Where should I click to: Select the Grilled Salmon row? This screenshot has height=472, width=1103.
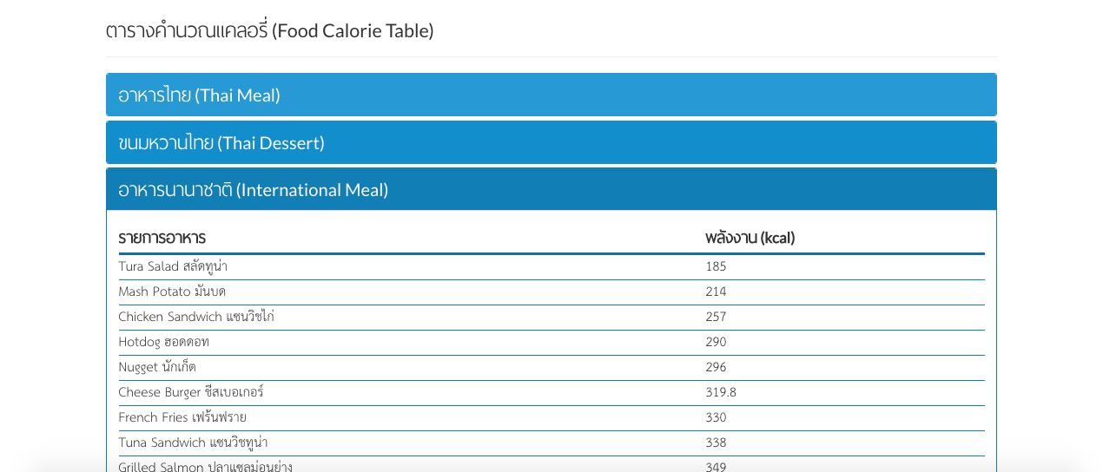pos(551,465)
